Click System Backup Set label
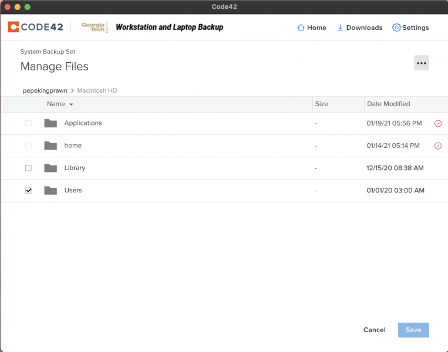Image resolution: width=448 pixels, height=352 pixels. [x=48, y=52]
